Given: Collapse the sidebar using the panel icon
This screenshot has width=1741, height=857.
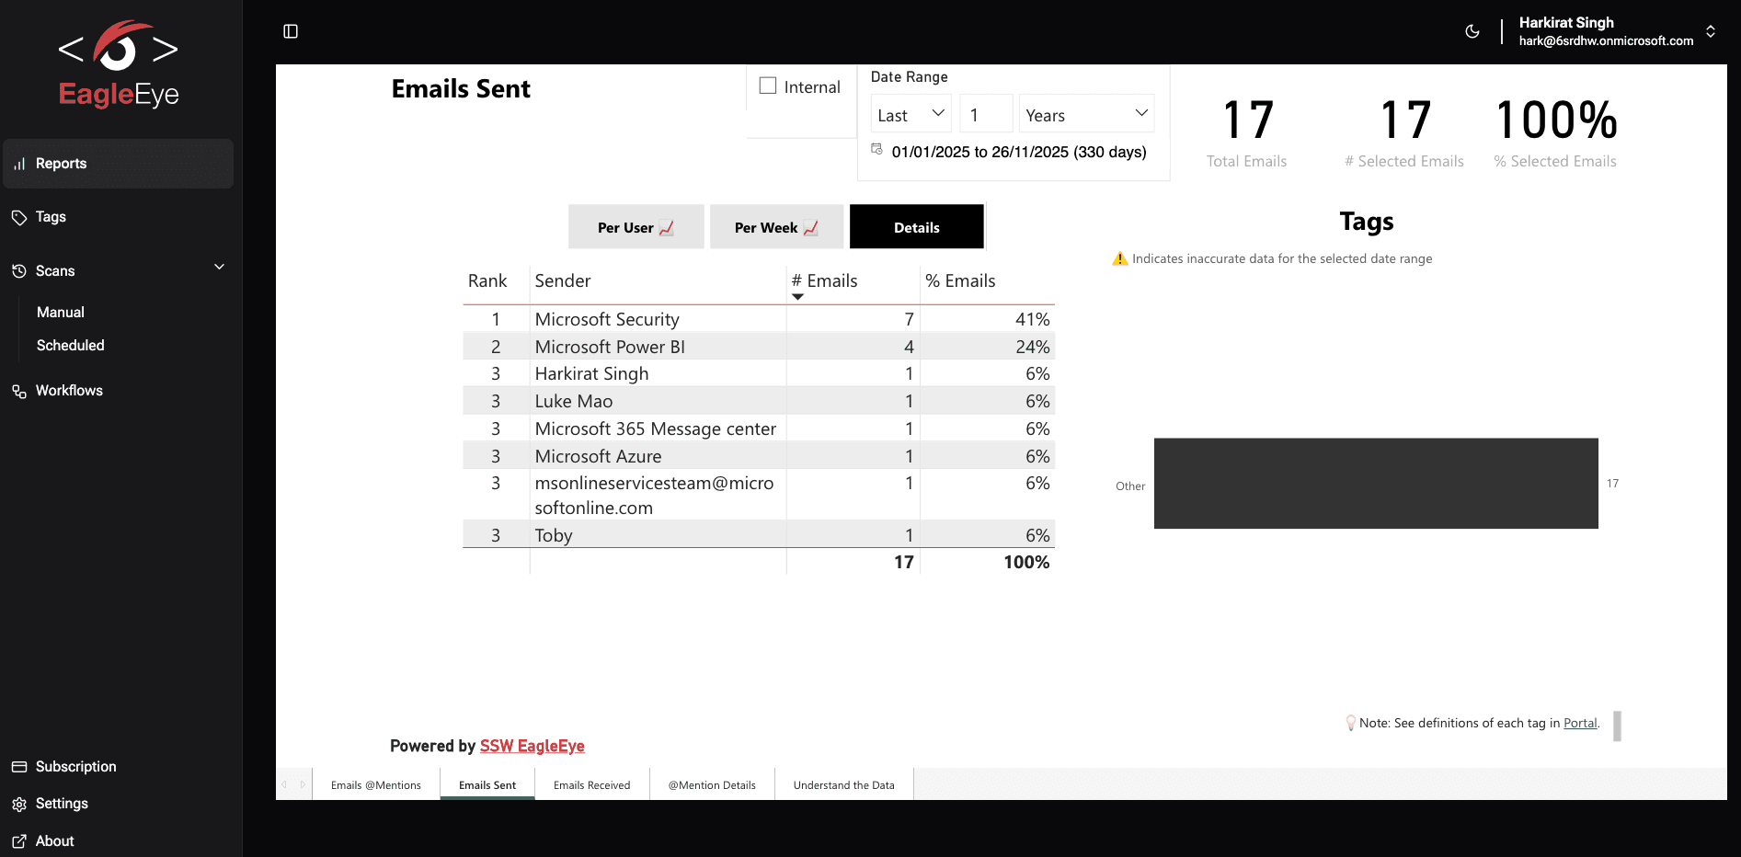Looking at the screenshot, I should pos(292,30).
